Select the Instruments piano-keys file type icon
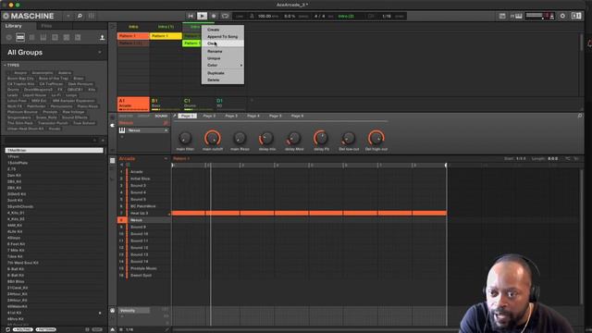The height and width of the screenshot is (333, 592). tap(43, 37)
